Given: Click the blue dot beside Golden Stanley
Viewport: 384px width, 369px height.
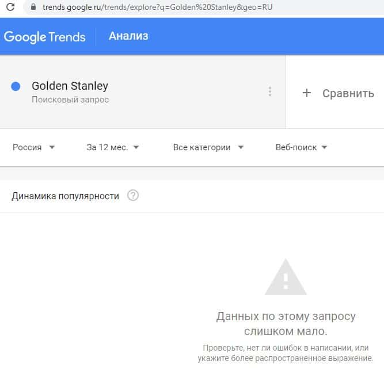Looking at the screenshot, I should click(x=16, y=86).
